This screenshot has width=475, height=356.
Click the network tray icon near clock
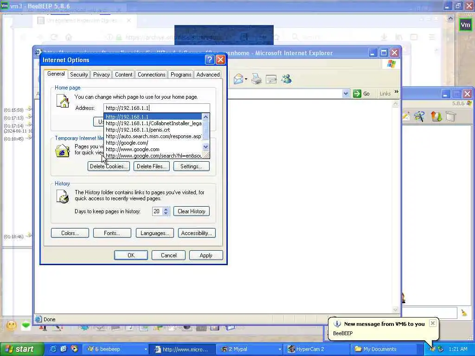coord(441,349)
